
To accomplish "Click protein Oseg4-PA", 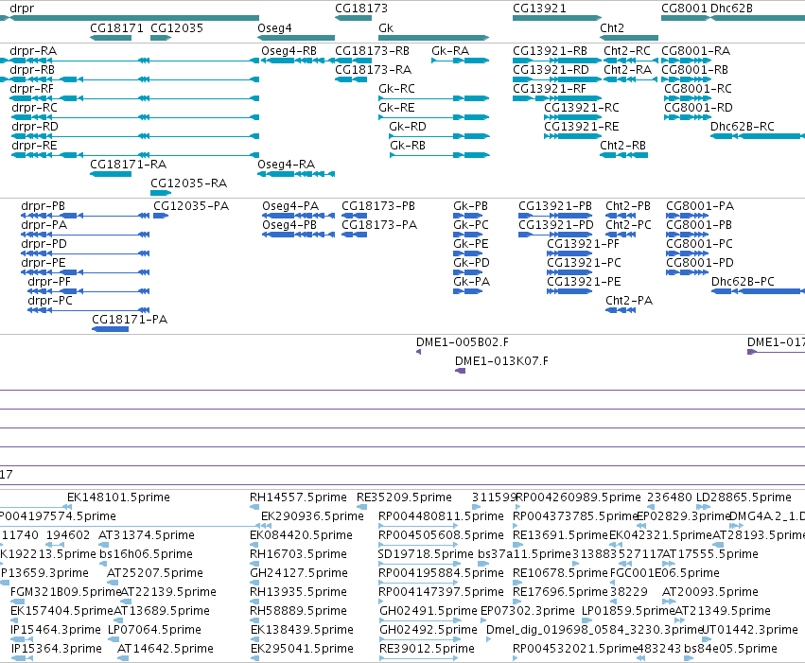I will pos(290,207).
